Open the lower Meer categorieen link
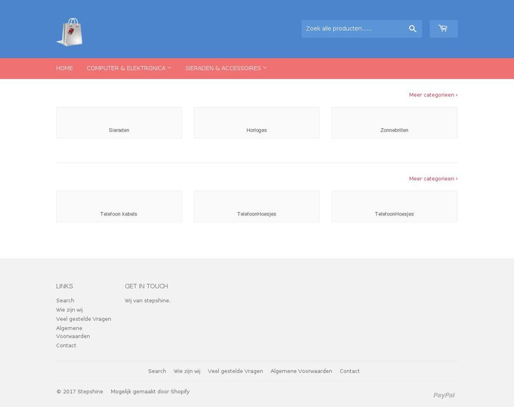Screen dimensions: 514x407 433,179
